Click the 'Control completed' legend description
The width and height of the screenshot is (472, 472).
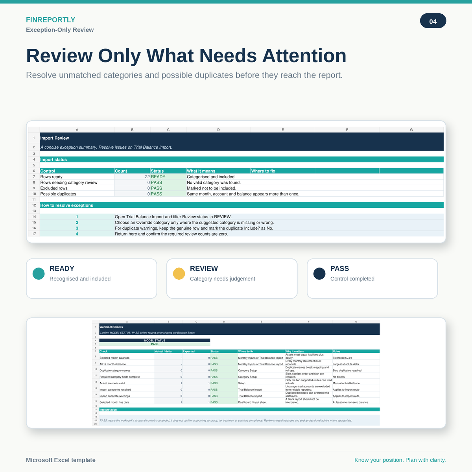[x=352, y=279]
